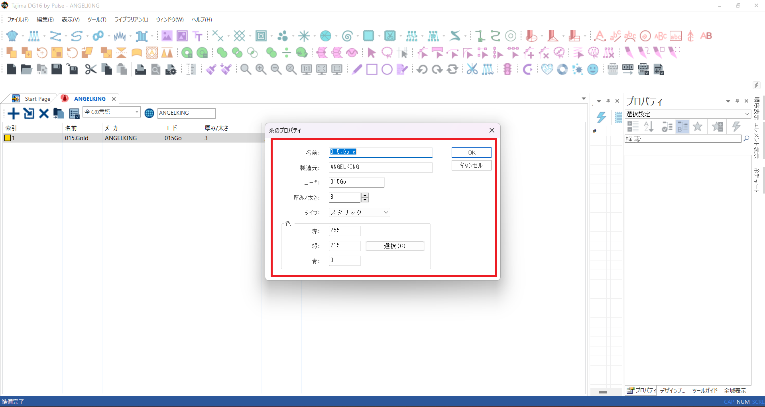Viewport: 765px width, 407px height.
Task: Click the Zoom Out magnifier
Action: (276, 69)
